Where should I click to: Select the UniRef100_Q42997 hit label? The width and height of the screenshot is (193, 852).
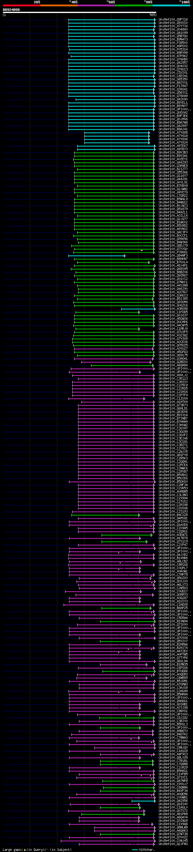point(173,126)
